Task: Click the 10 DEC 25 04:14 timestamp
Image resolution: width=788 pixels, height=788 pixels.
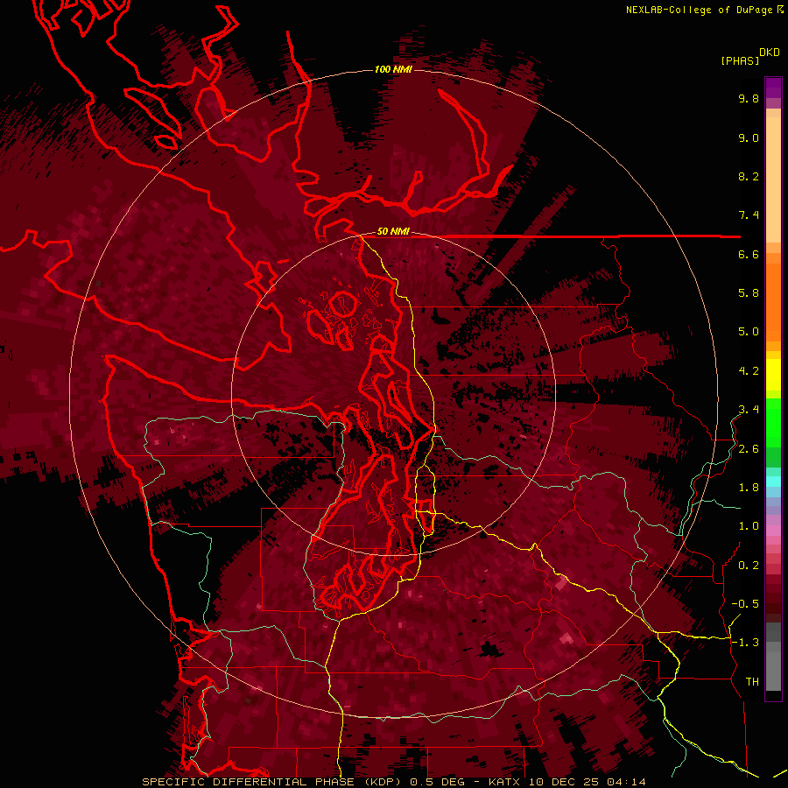Action: pos(587,782)
